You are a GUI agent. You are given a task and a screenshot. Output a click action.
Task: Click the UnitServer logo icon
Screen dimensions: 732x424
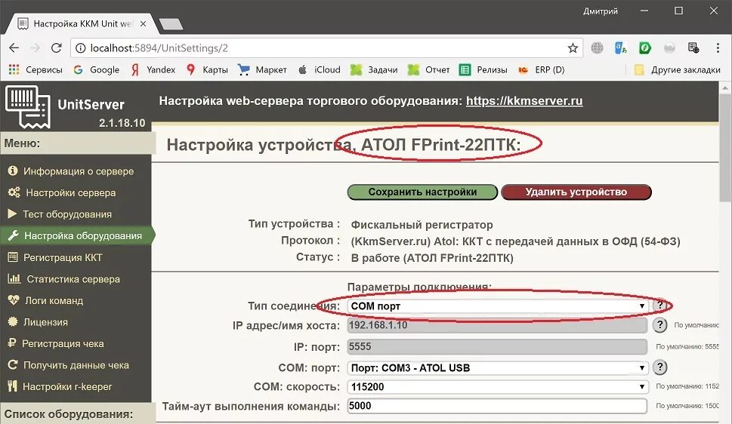27,107
